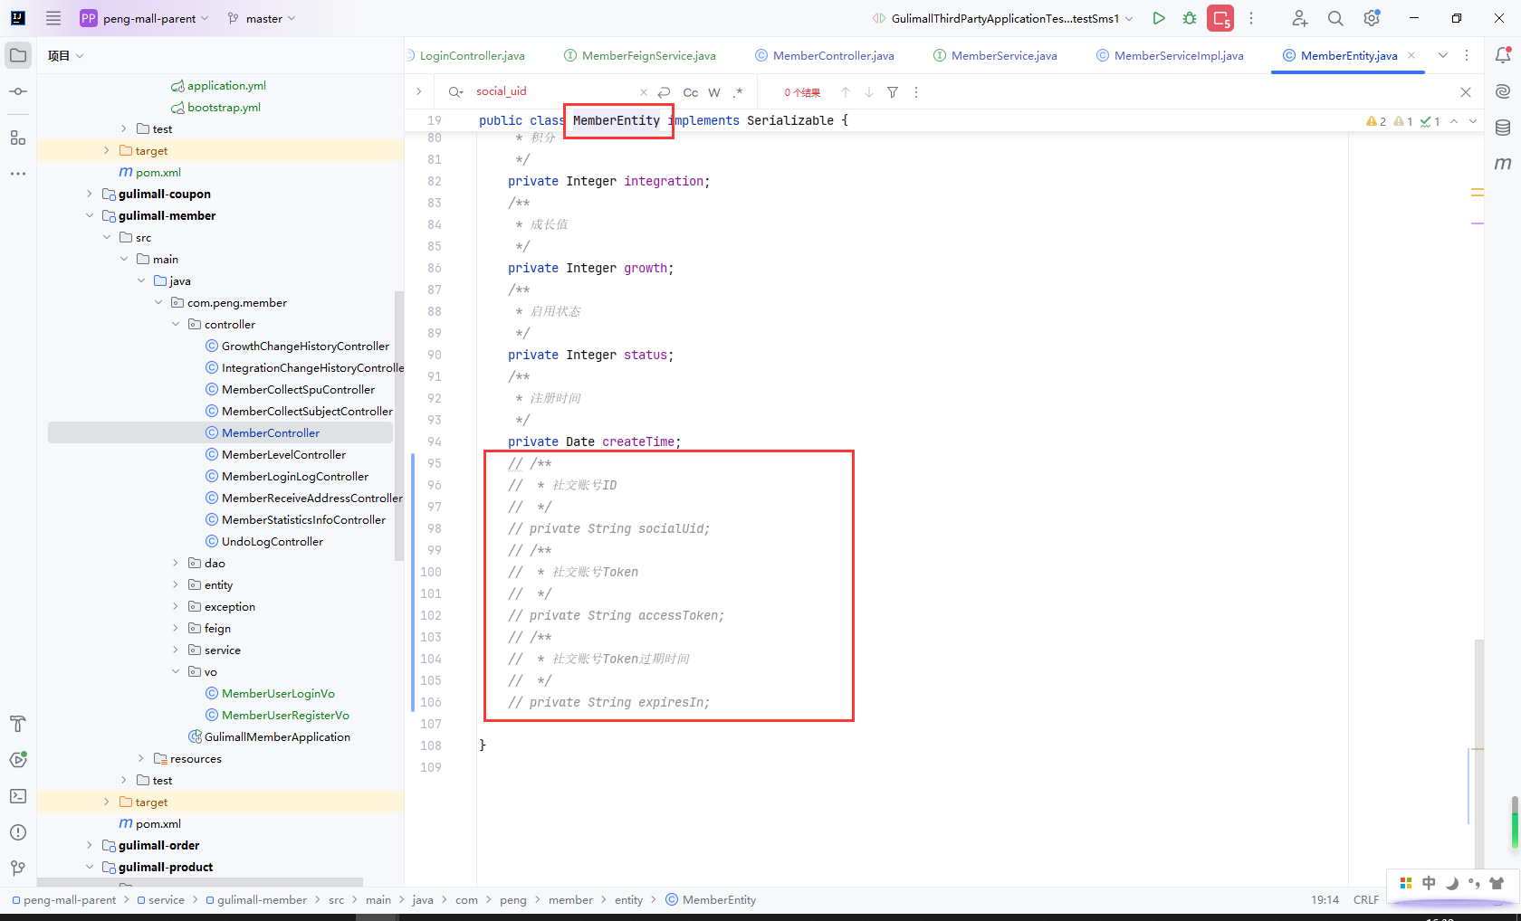Expand the replace field chevron
1521x921 pixels.
pyautogui.click(x=418, y=91)
